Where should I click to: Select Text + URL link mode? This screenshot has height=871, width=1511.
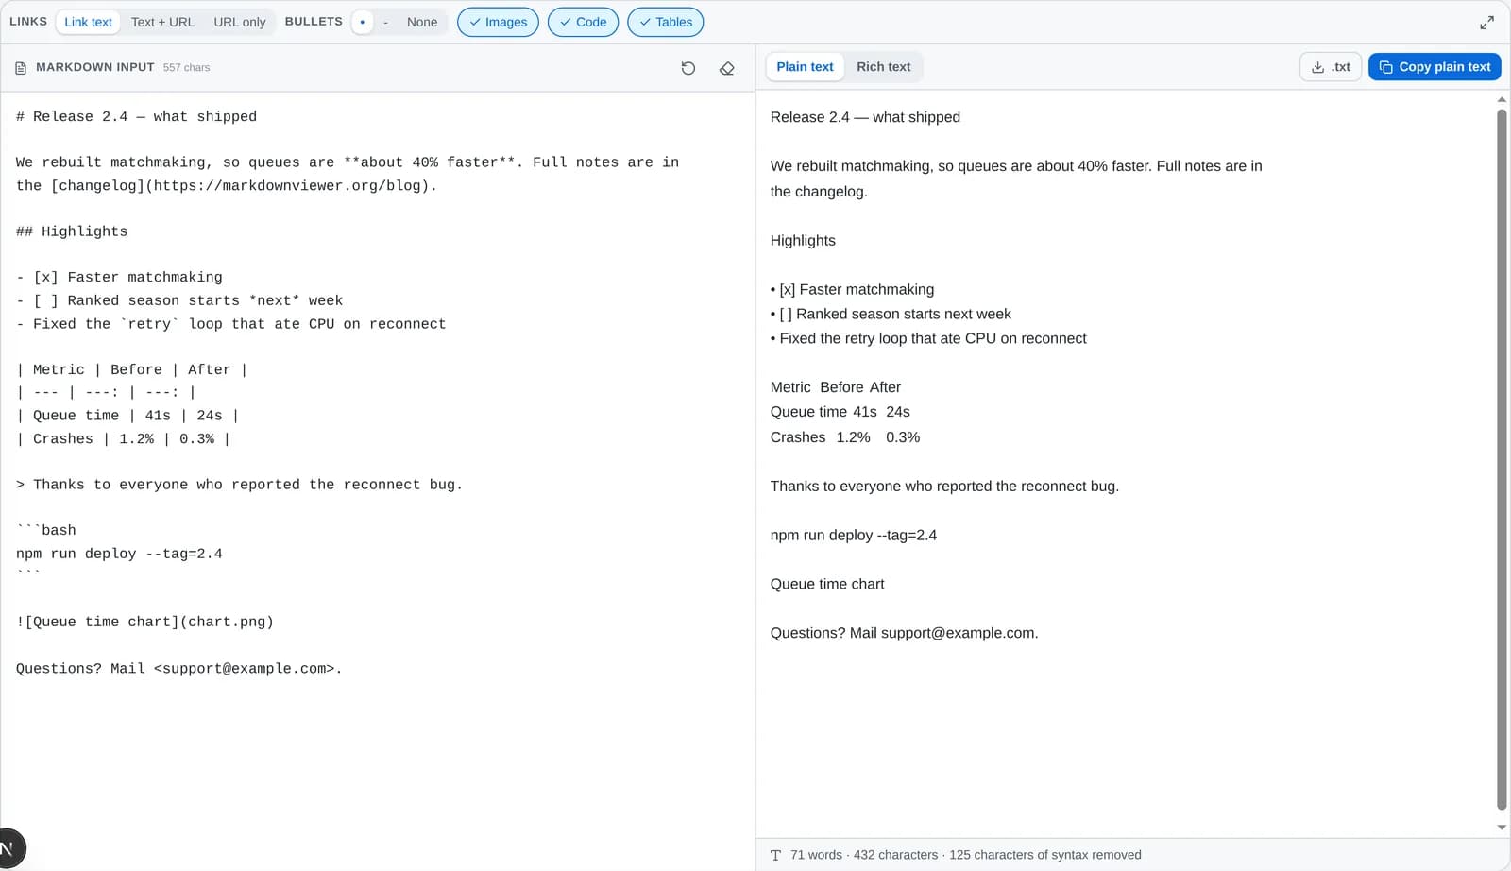coord(162,22)
